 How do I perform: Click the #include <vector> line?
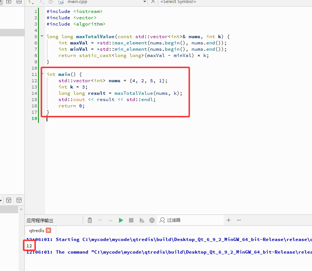71,18
